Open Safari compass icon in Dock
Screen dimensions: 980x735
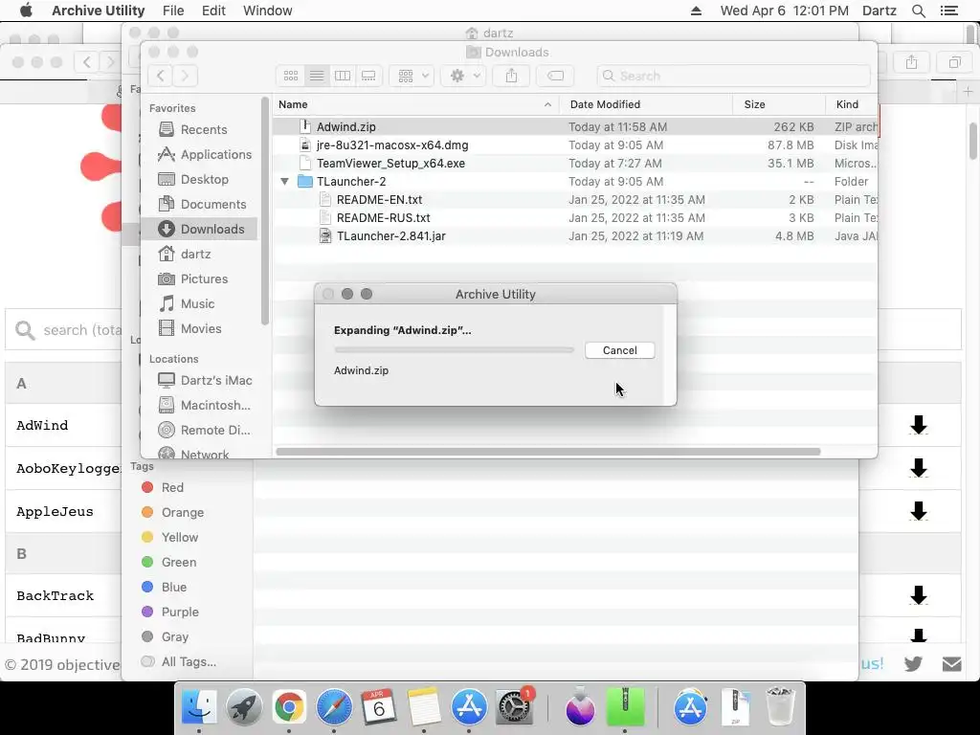[x=334, y=707]
